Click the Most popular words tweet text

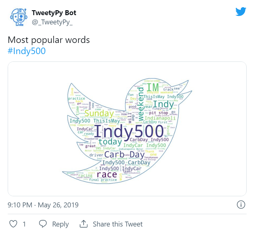tap(48, 40)
